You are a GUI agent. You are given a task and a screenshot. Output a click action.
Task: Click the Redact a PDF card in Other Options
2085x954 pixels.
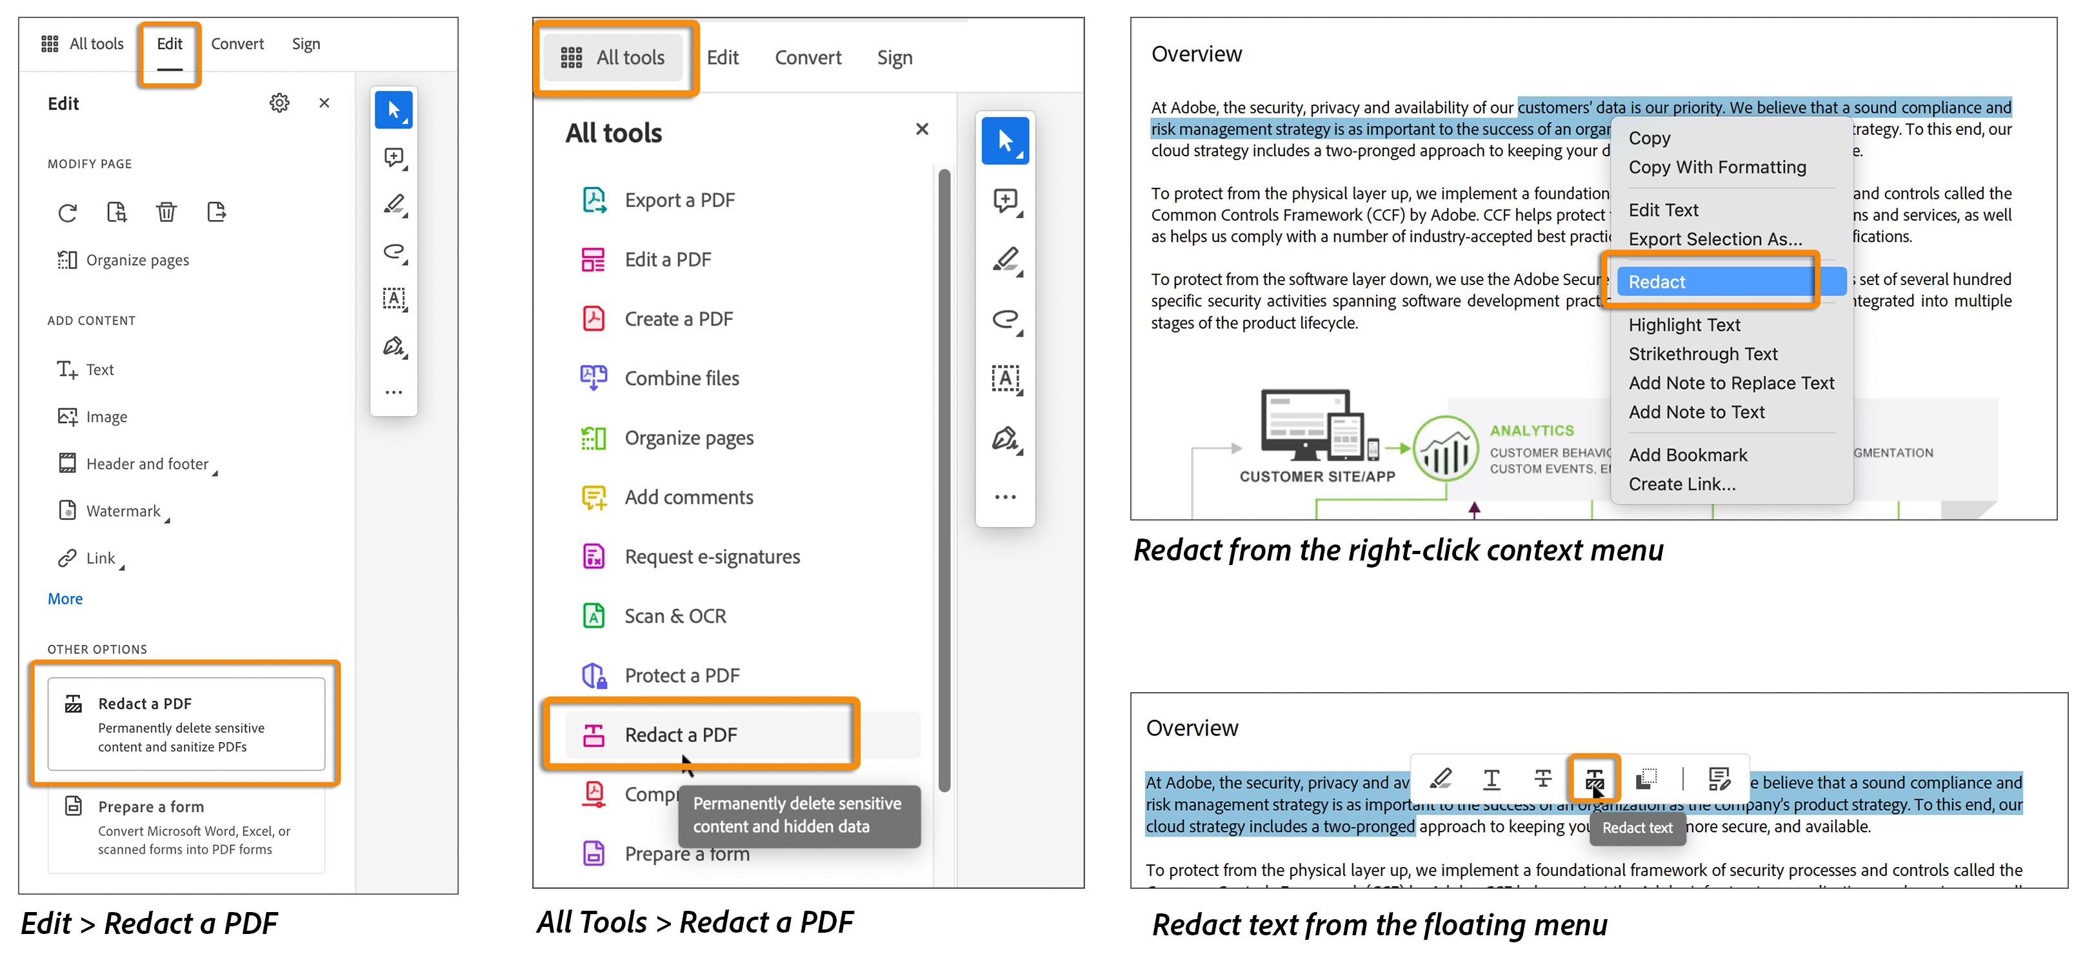coord(185,723)
